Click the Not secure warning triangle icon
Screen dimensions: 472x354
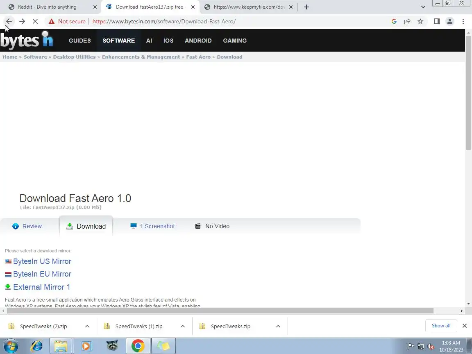point(52,21)
